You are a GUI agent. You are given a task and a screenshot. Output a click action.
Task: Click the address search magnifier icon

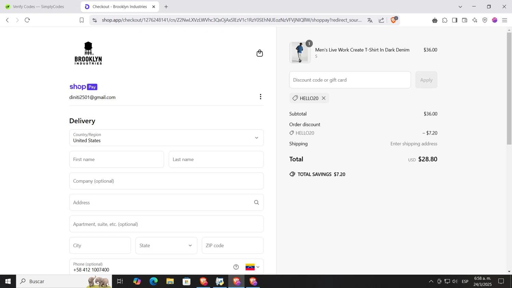point(256,202)
